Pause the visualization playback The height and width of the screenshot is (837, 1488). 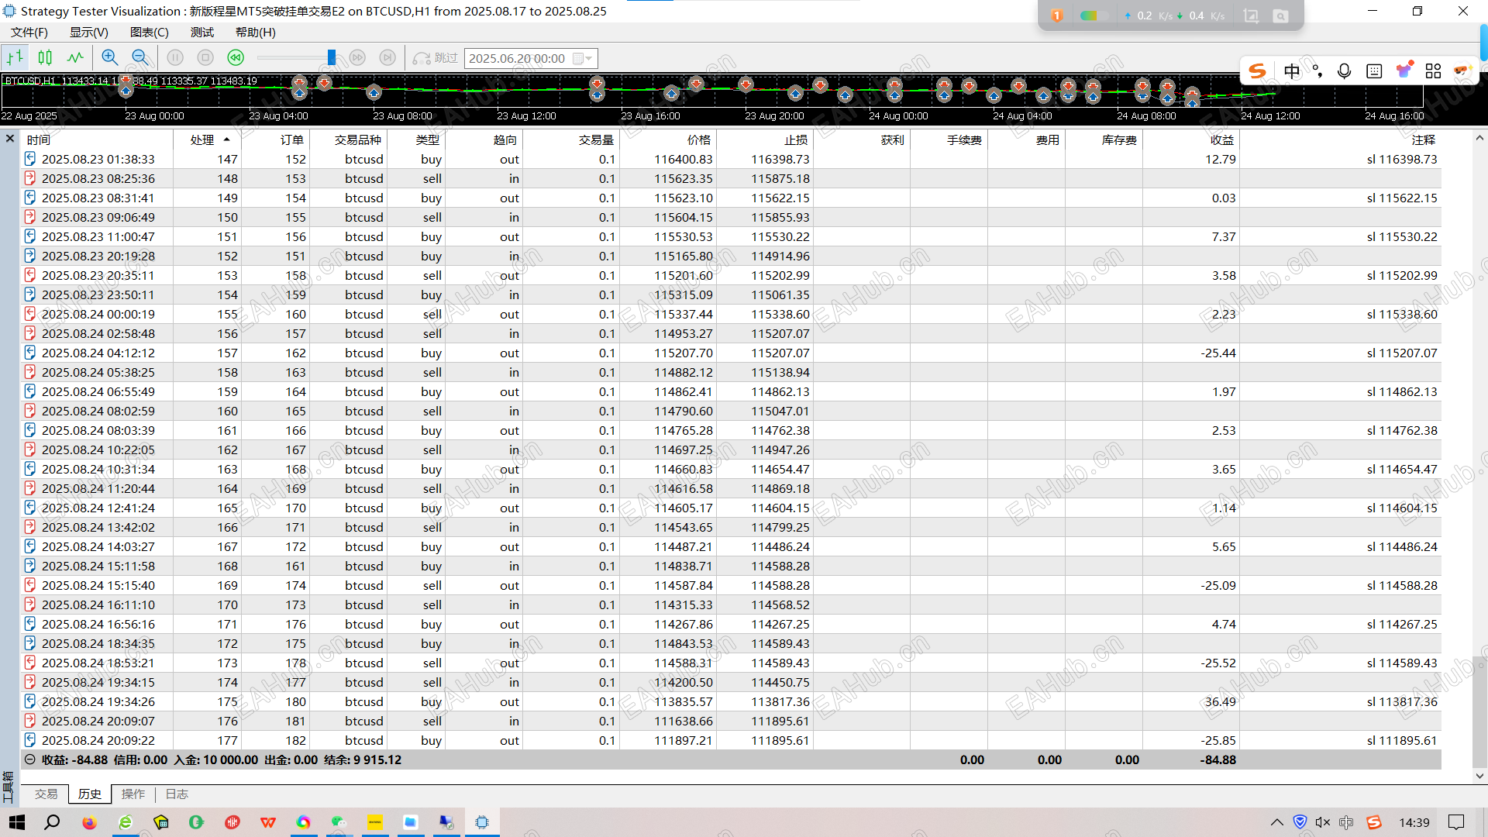[x=175, y=57]
